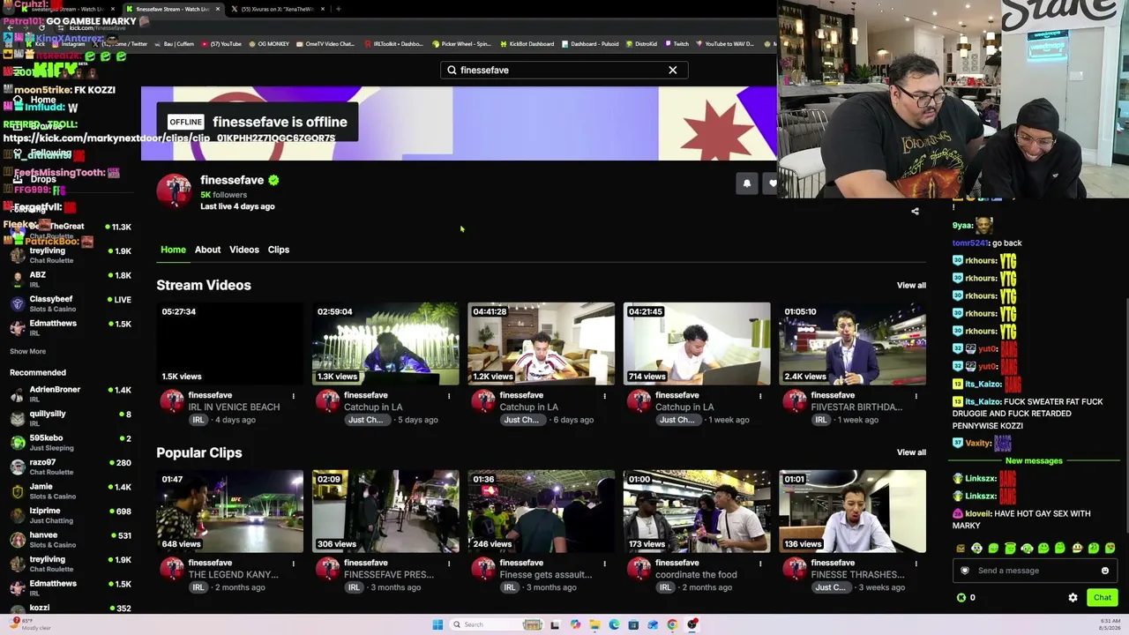
Task: Play the coordinate the food clip thumbnail
Action: point(697,512)
